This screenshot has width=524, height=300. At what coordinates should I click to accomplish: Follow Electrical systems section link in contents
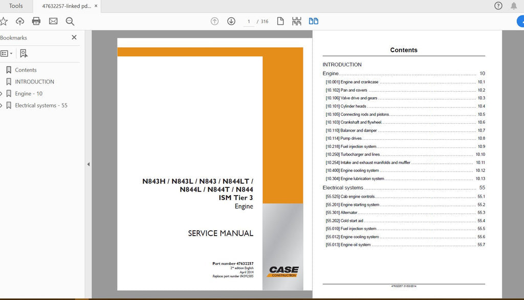coord(404,187)
